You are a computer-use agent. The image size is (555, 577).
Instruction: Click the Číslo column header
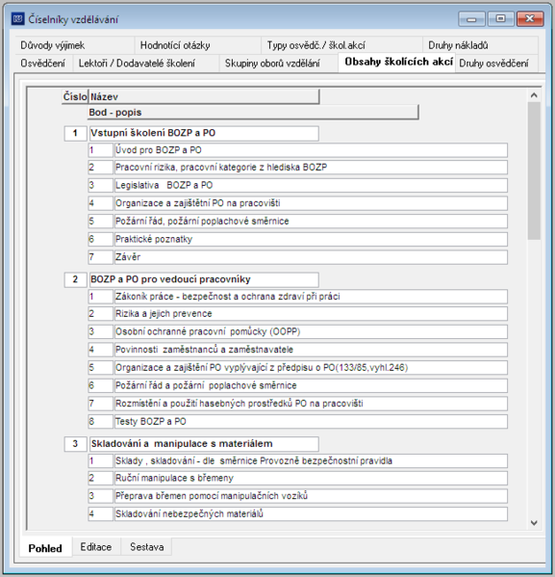(75, 96)
